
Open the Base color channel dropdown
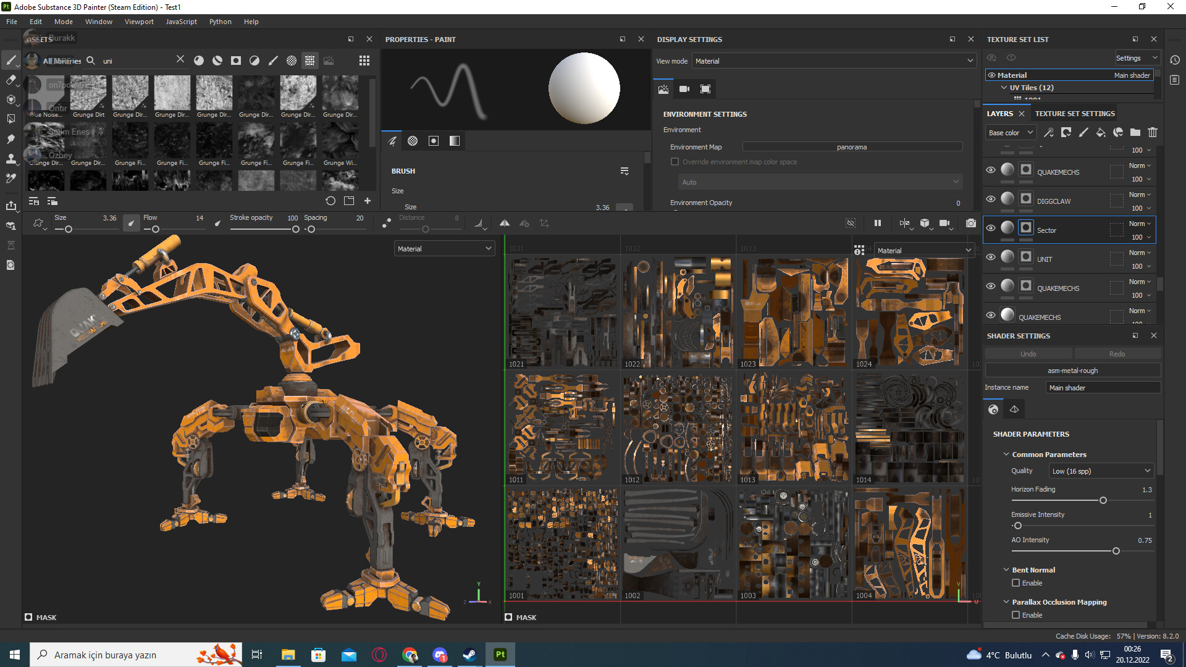(x=1010, y=132)
